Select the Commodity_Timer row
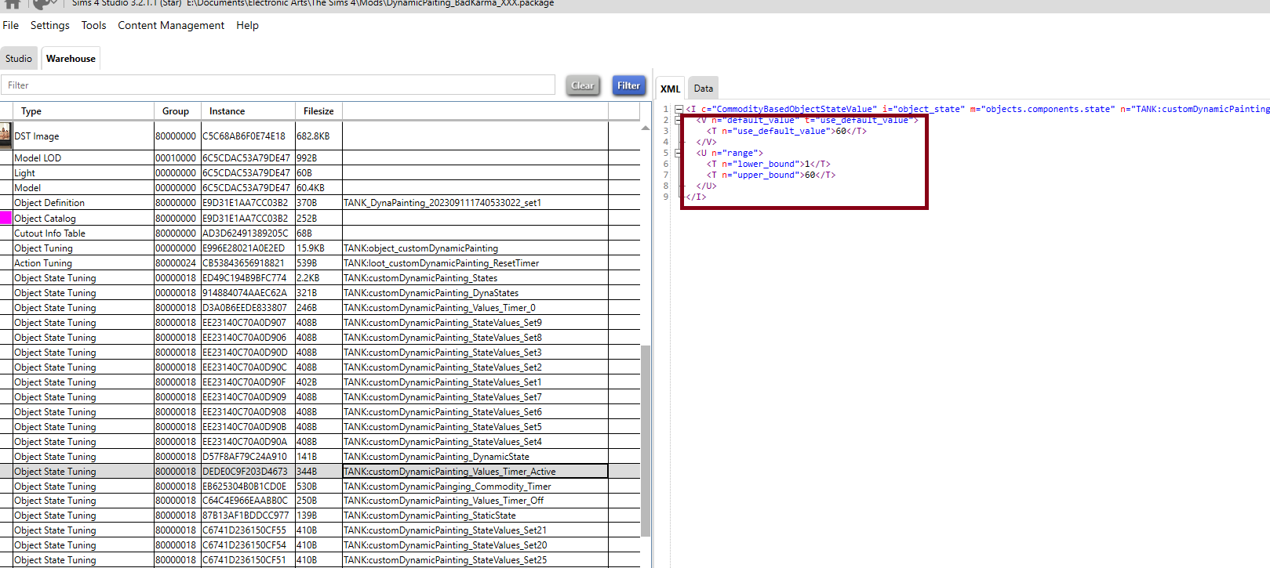The image size is (1270, 568). pos(320,486)
